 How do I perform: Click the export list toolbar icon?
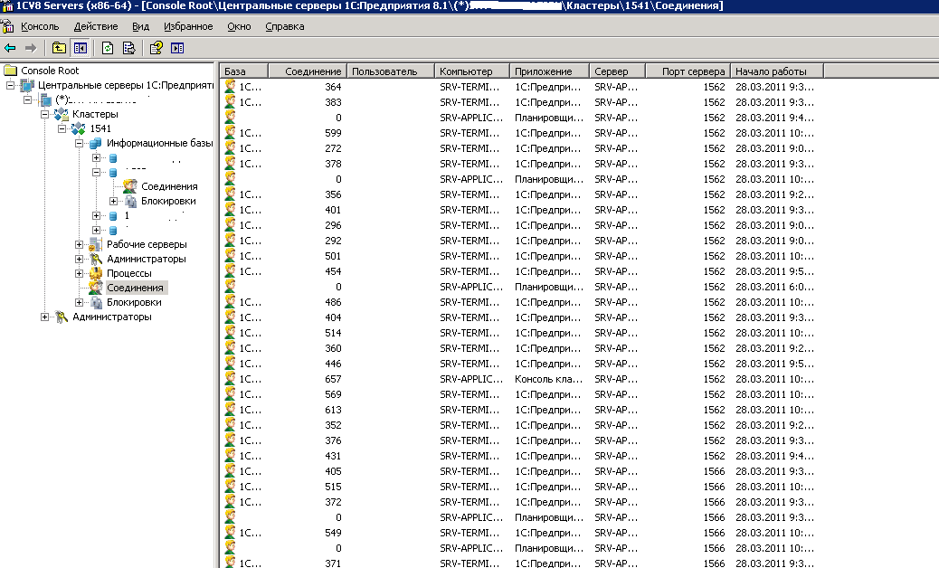[x=128, y=48]
